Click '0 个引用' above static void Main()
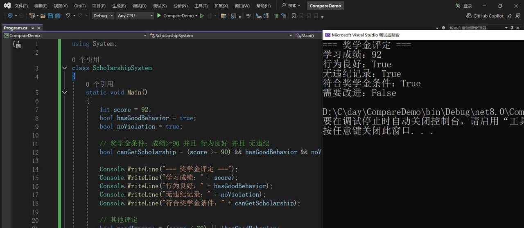 99,84
